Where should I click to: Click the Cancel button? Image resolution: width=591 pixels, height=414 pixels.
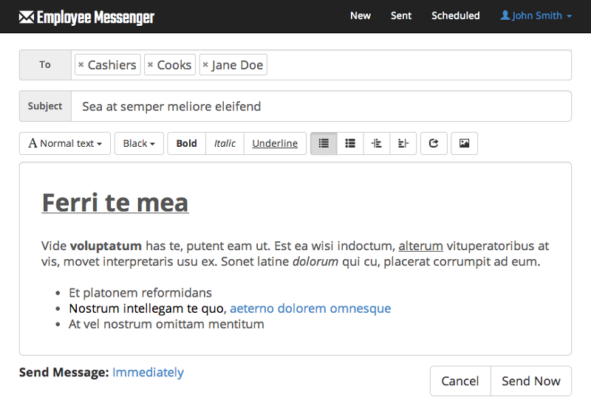coord(460,381)
